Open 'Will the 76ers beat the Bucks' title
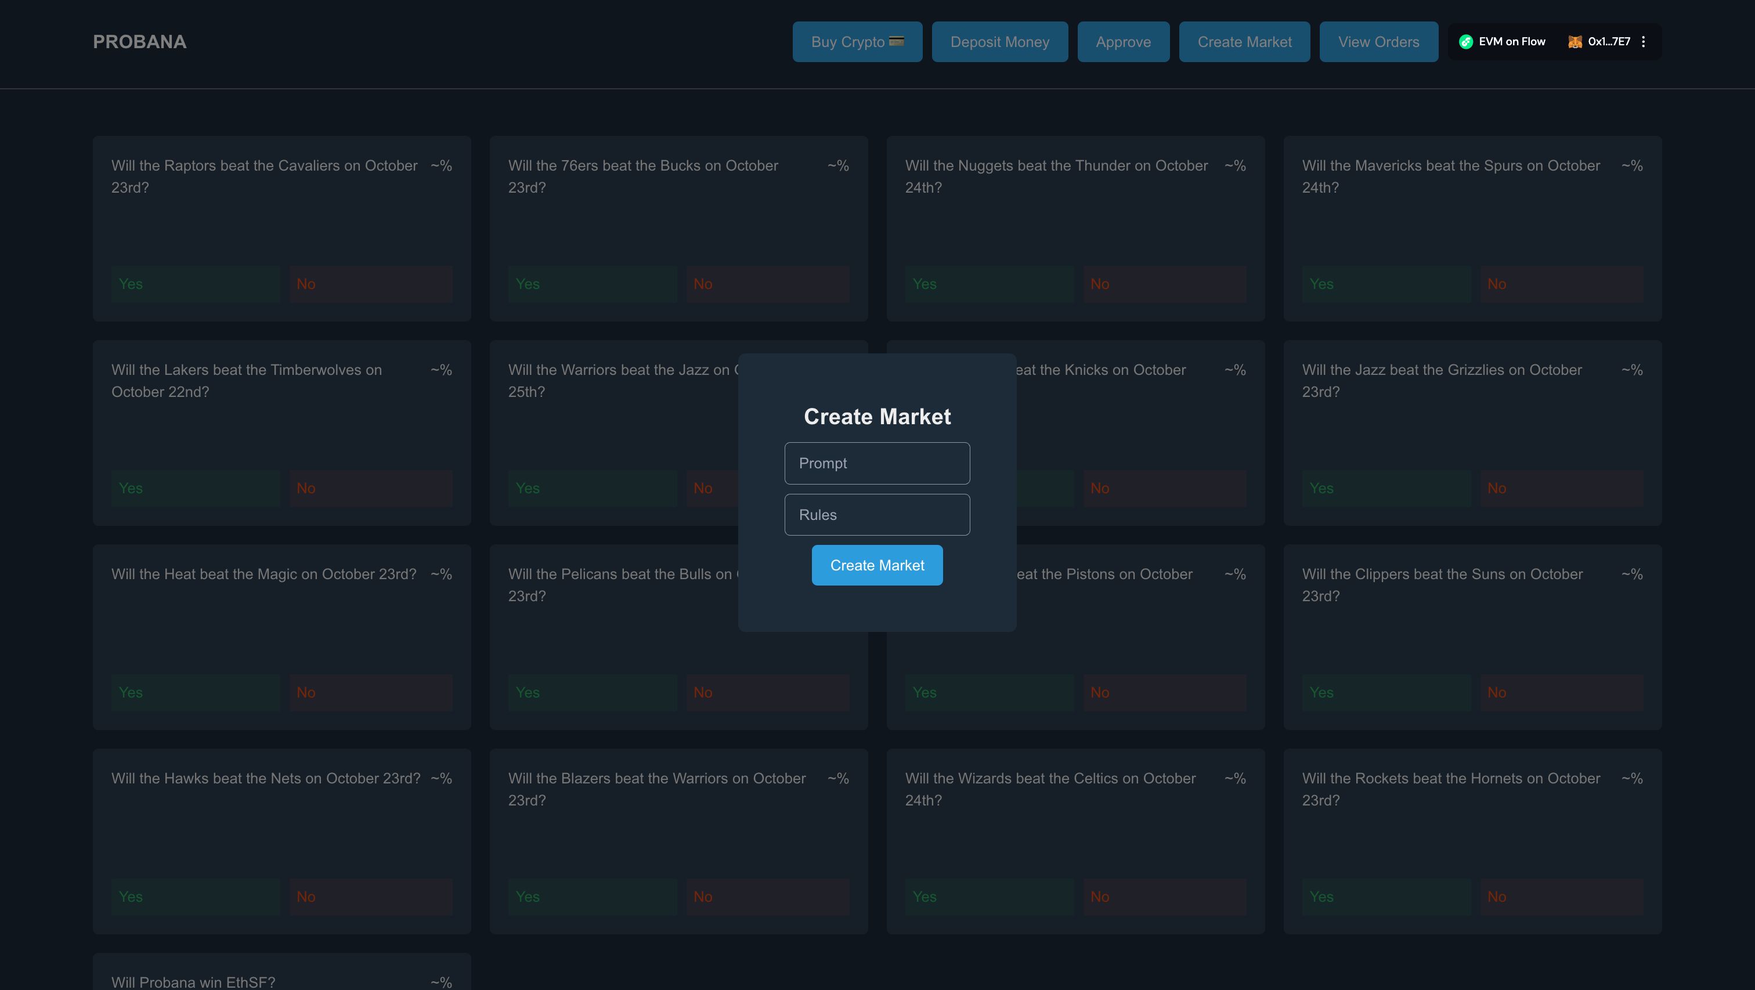Viewport: 1755px width, 990px height. tap(643, 176)
